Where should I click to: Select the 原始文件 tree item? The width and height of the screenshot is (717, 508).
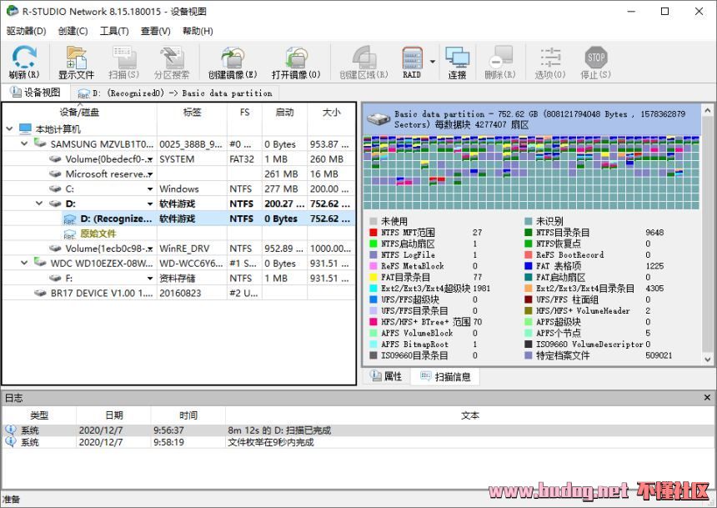(x=98, y=233)
